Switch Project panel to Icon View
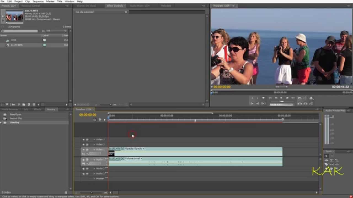Image resolution: width=353 pixels, height=198 pixels. [7, 105]
